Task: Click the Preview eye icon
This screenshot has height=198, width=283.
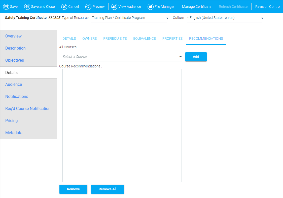Action: 88,7
